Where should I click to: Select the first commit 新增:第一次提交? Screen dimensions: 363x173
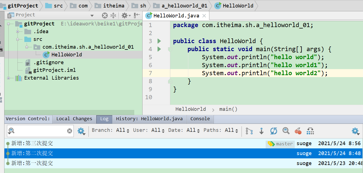click(x=32, y=163)
